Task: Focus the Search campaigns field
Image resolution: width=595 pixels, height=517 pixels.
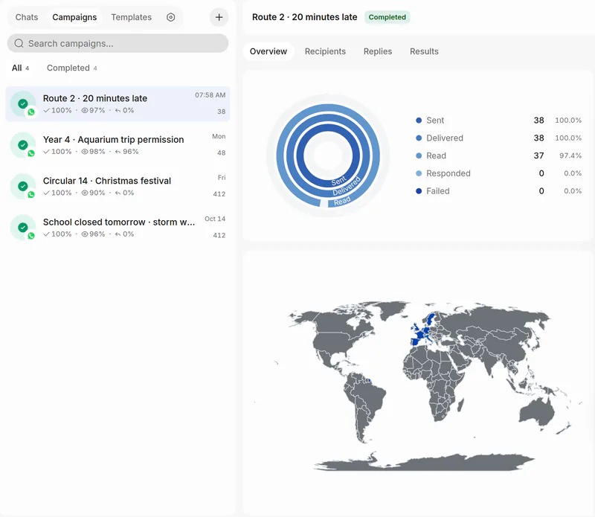Action: pyautogui.click(x=118, y=43)
